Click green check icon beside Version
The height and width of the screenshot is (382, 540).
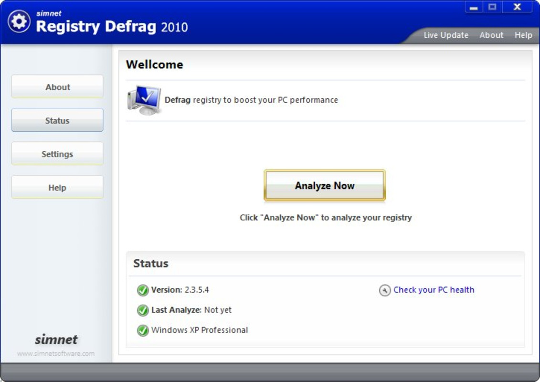[143, 290]
